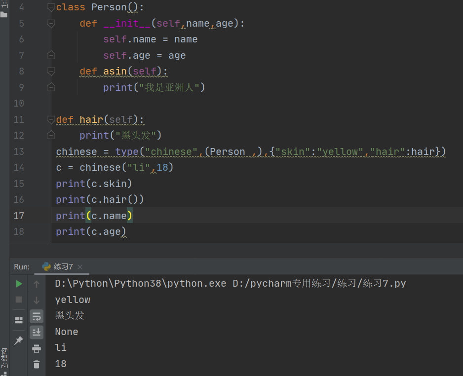Click 'yellow' output line in console
The height and width of the screenshot is (376, 463).
point(73,300)
